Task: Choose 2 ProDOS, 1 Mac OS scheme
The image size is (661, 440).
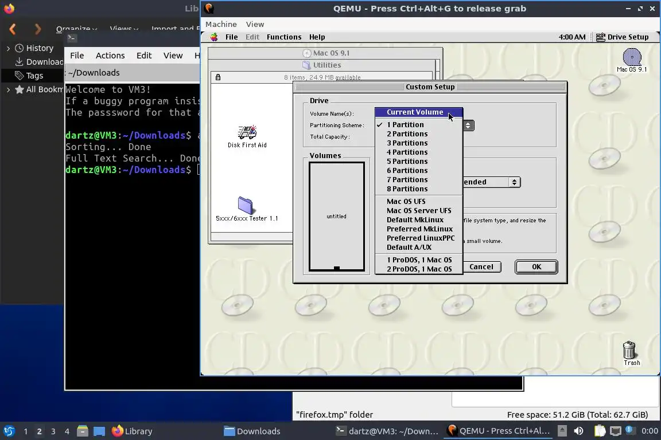Action: point(419,269)
